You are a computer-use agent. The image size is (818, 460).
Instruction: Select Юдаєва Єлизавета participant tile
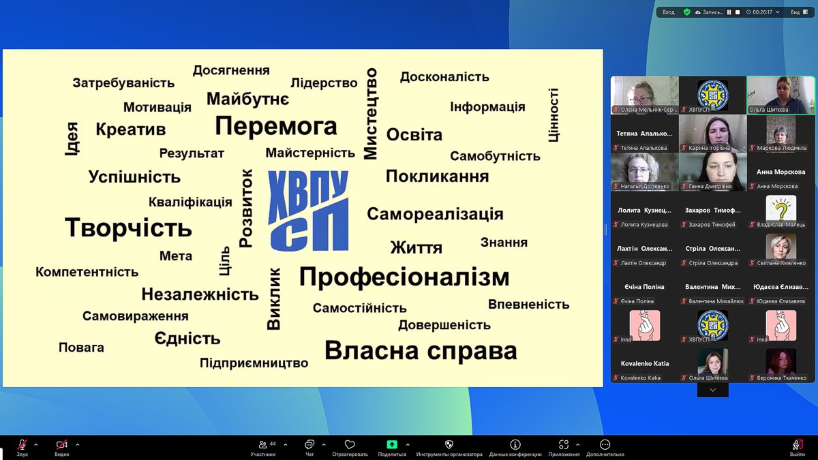(x=781, y=286)
